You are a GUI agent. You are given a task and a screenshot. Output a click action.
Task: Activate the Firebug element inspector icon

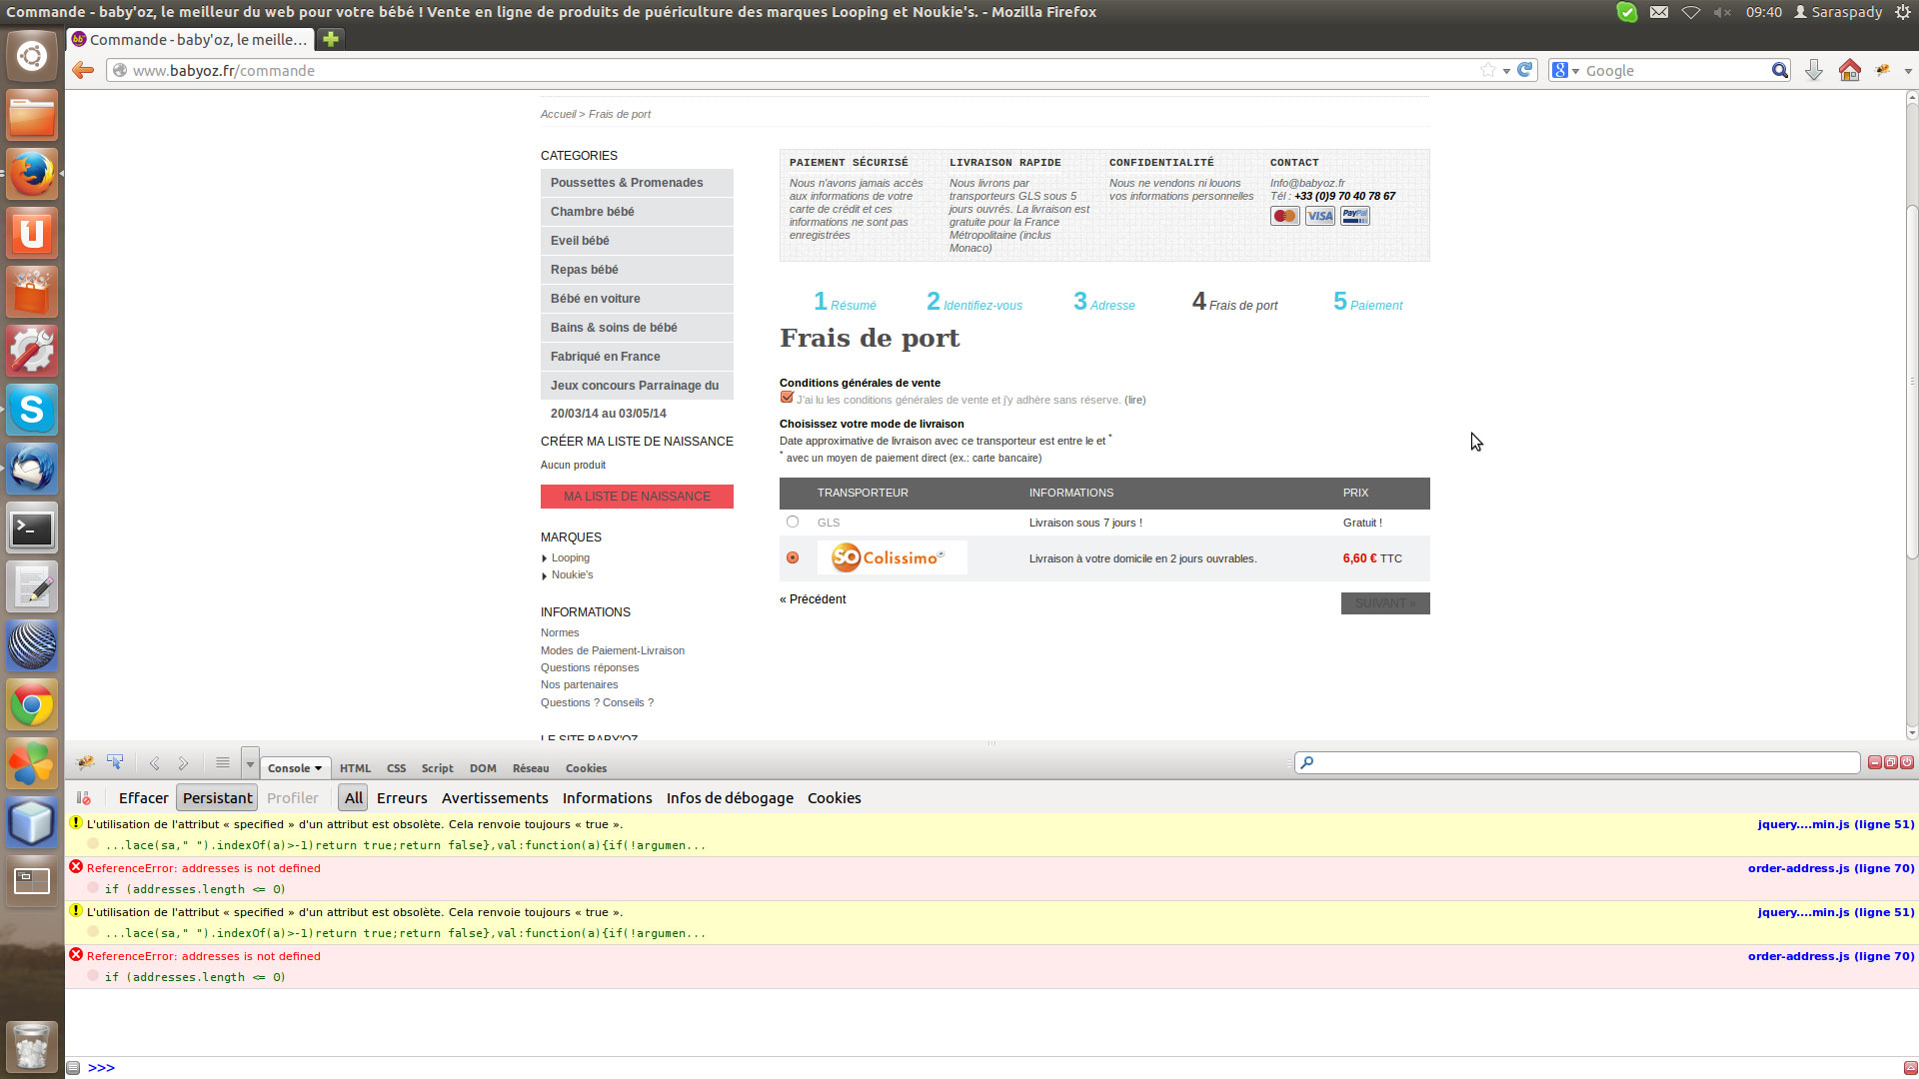[116, 763]
